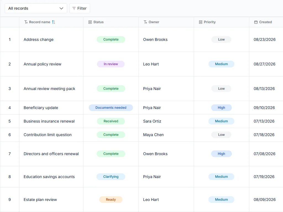Click the select-type icon beside Status header
283x212 pixels.
point(90,22)
